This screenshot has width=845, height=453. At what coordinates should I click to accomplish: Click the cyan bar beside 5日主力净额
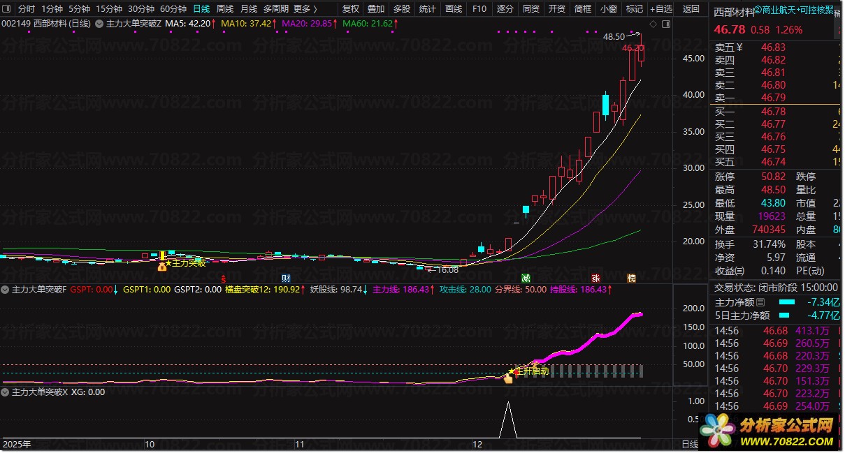(x=783, y=315)
